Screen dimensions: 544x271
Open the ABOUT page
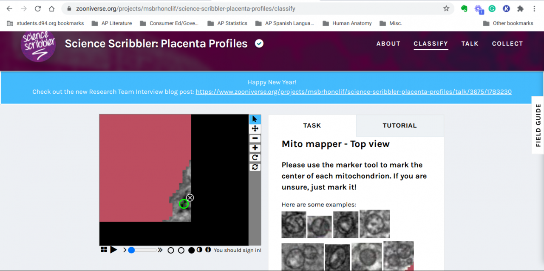388,44
